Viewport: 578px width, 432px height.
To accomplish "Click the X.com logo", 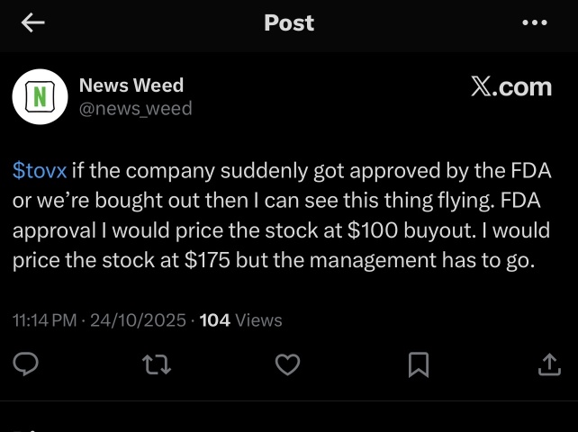I will 510,86.
